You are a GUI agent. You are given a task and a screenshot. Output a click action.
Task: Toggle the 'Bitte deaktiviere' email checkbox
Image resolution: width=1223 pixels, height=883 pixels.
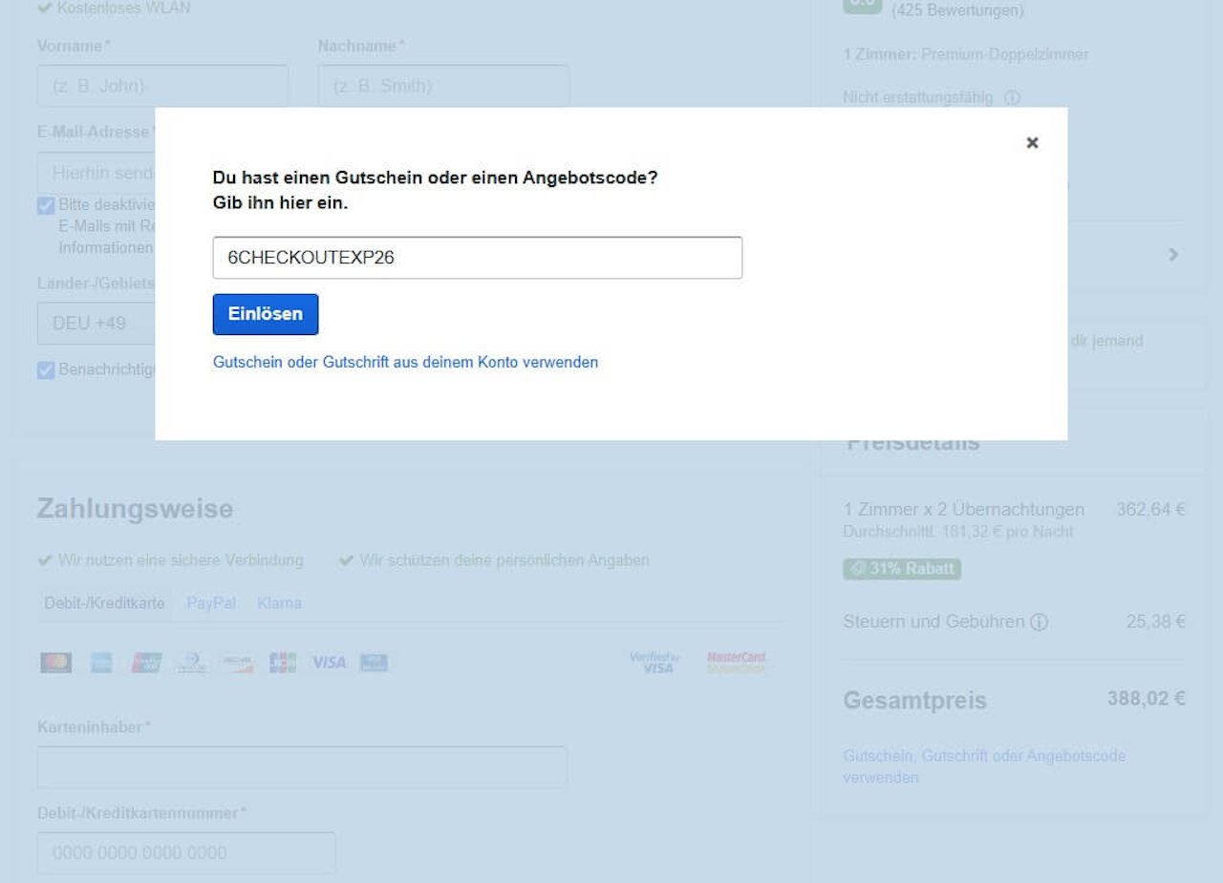pyautogui.click(x=46, y=205)
